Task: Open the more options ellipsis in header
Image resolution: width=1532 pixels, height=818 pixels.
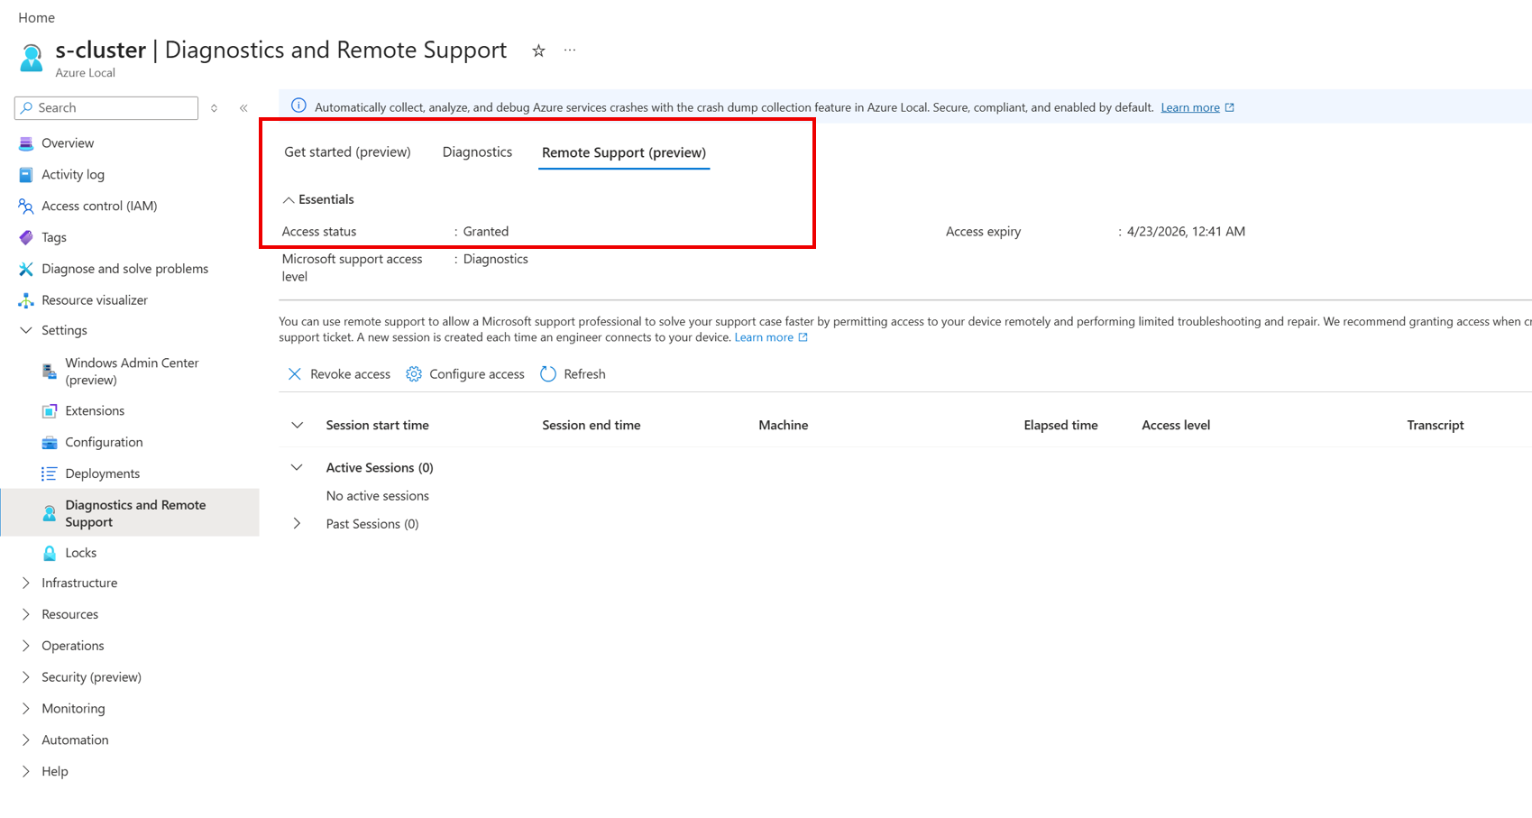Action: [570, 51]
